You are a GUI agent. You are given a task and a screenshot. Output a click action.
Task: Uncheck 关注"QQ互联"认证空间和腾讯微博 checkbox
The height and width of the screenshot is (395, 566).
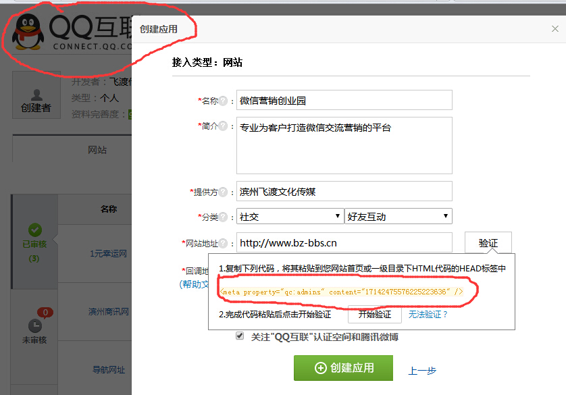240,336
